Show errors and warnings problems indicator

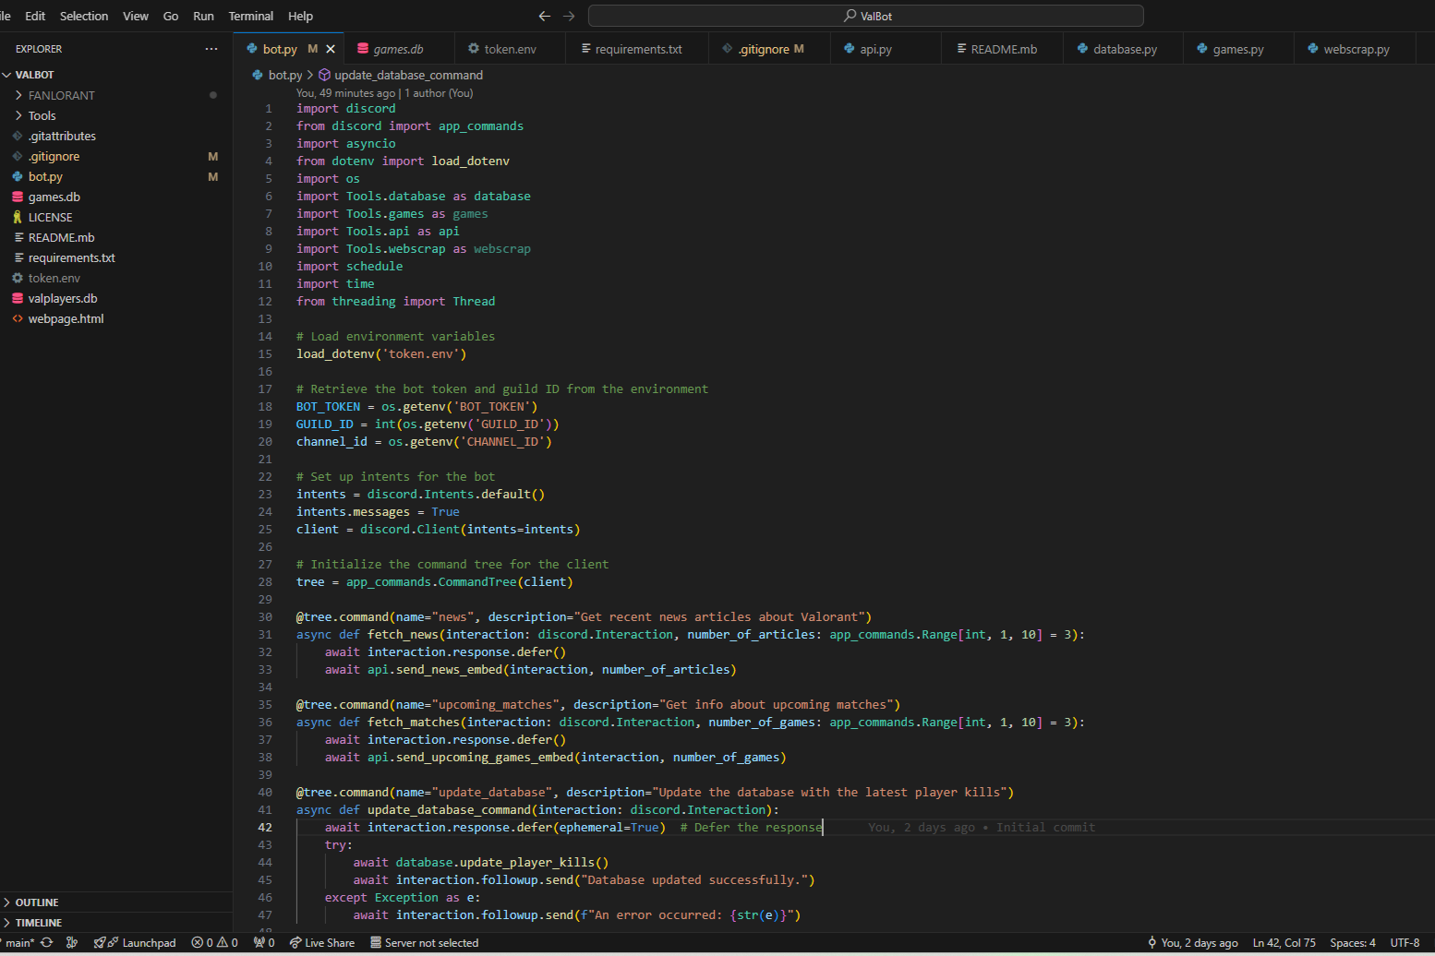214,942
